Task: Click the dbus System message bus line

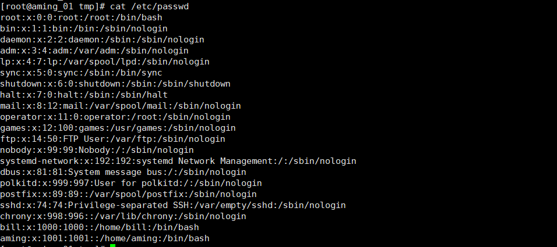Action: click(124, 172)
